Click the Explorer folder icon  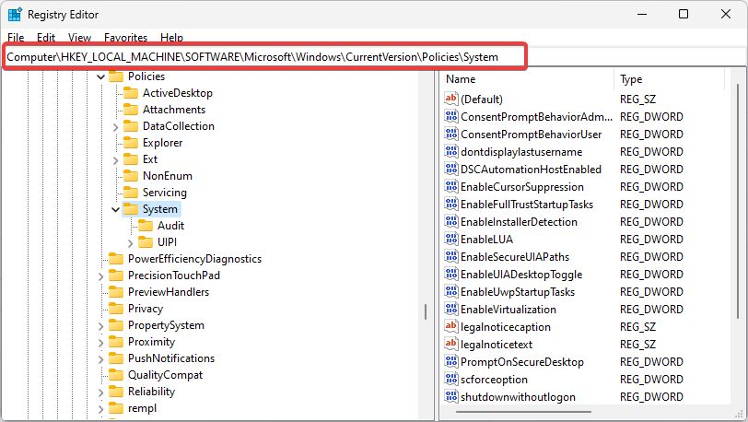point(131,142)
